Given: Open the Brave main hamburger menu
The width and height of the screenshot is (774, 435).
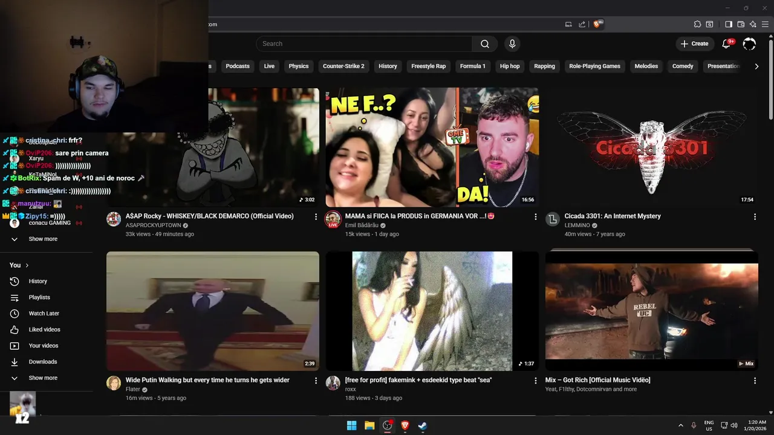Looking at the screenshot, I should tap(764, 24).
